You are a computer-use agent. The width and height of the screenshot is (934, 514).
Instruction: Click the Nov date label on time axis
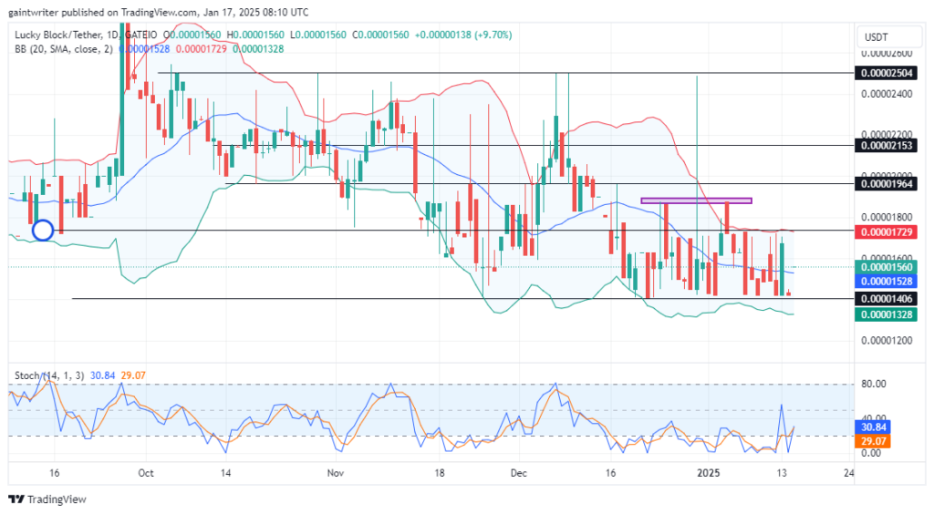pyautogui.click(x=336, y=473)
